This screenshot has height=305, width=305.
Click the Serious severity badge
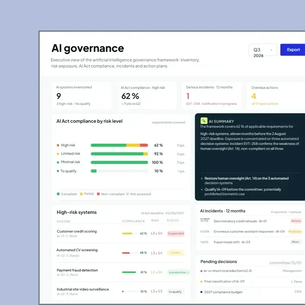pos(296,221)
